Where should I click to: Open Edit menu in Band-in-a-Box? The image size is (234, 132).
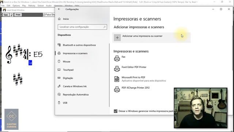click(x=8, y=6)
